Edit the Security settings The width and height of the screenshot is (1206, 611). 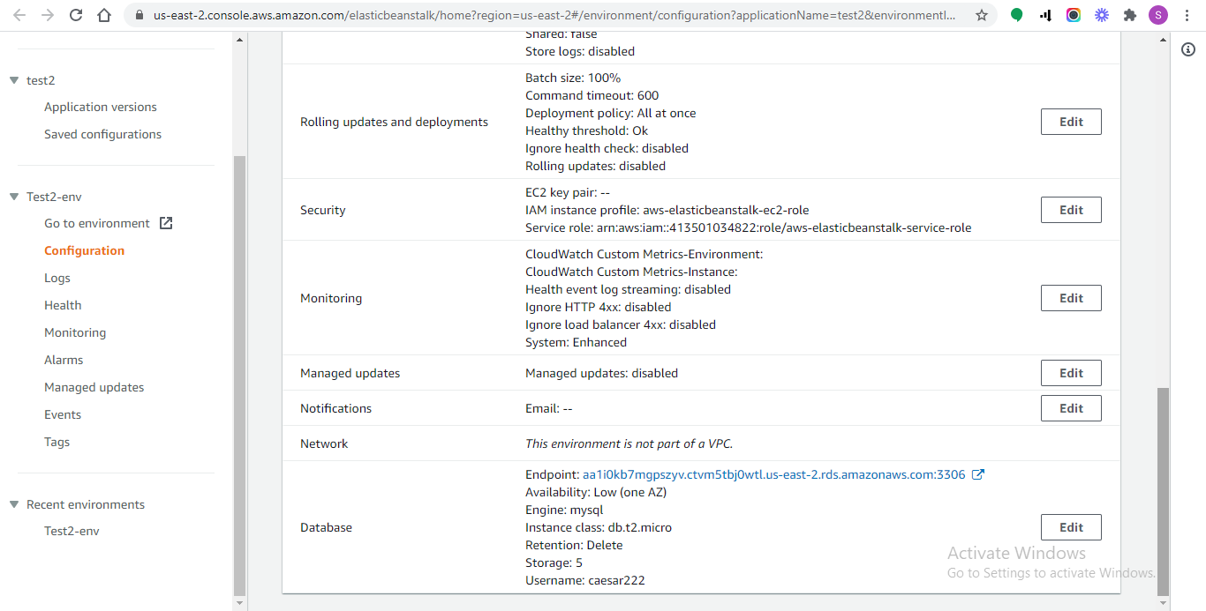[x=1071, y=209]
